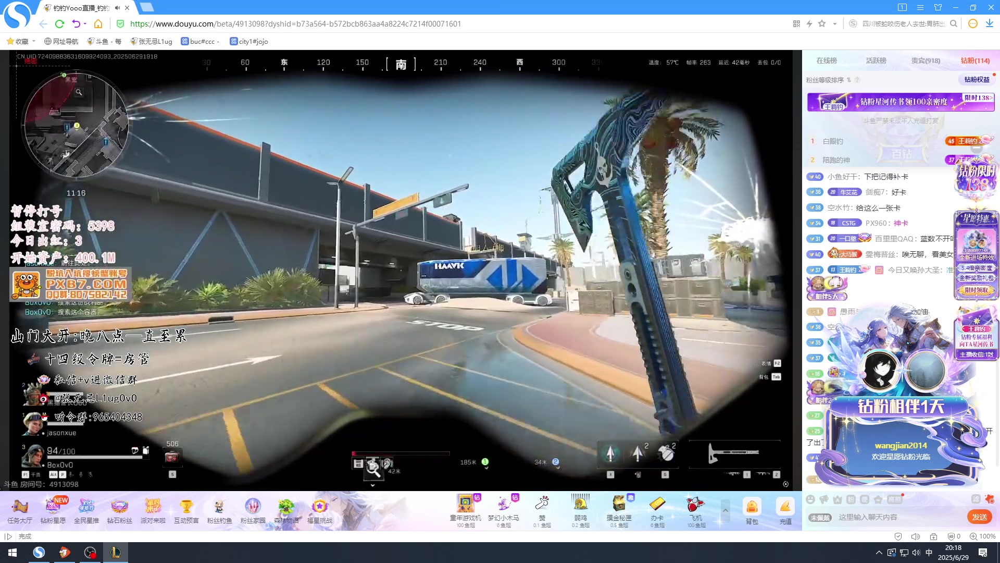Viewport: 1000px width, 563px height.
Task: Select the 钻粉(114) tab
Action: (975, 60)
